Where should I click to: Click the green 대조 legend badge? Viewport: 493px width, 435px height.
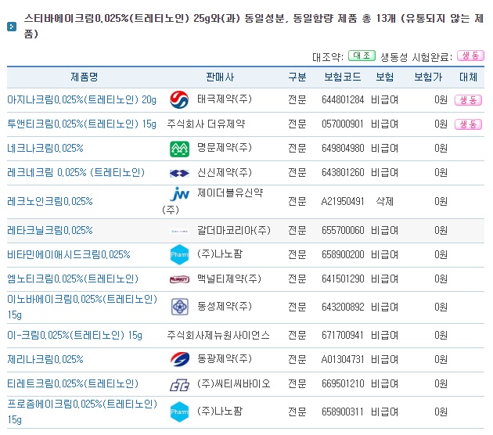tap(362, 56)
